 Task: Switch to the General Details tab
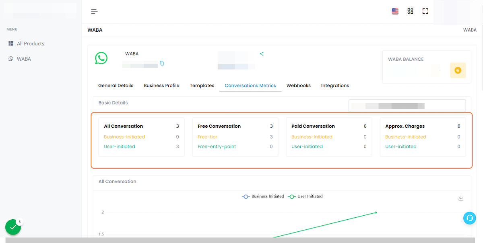[116, 86]
